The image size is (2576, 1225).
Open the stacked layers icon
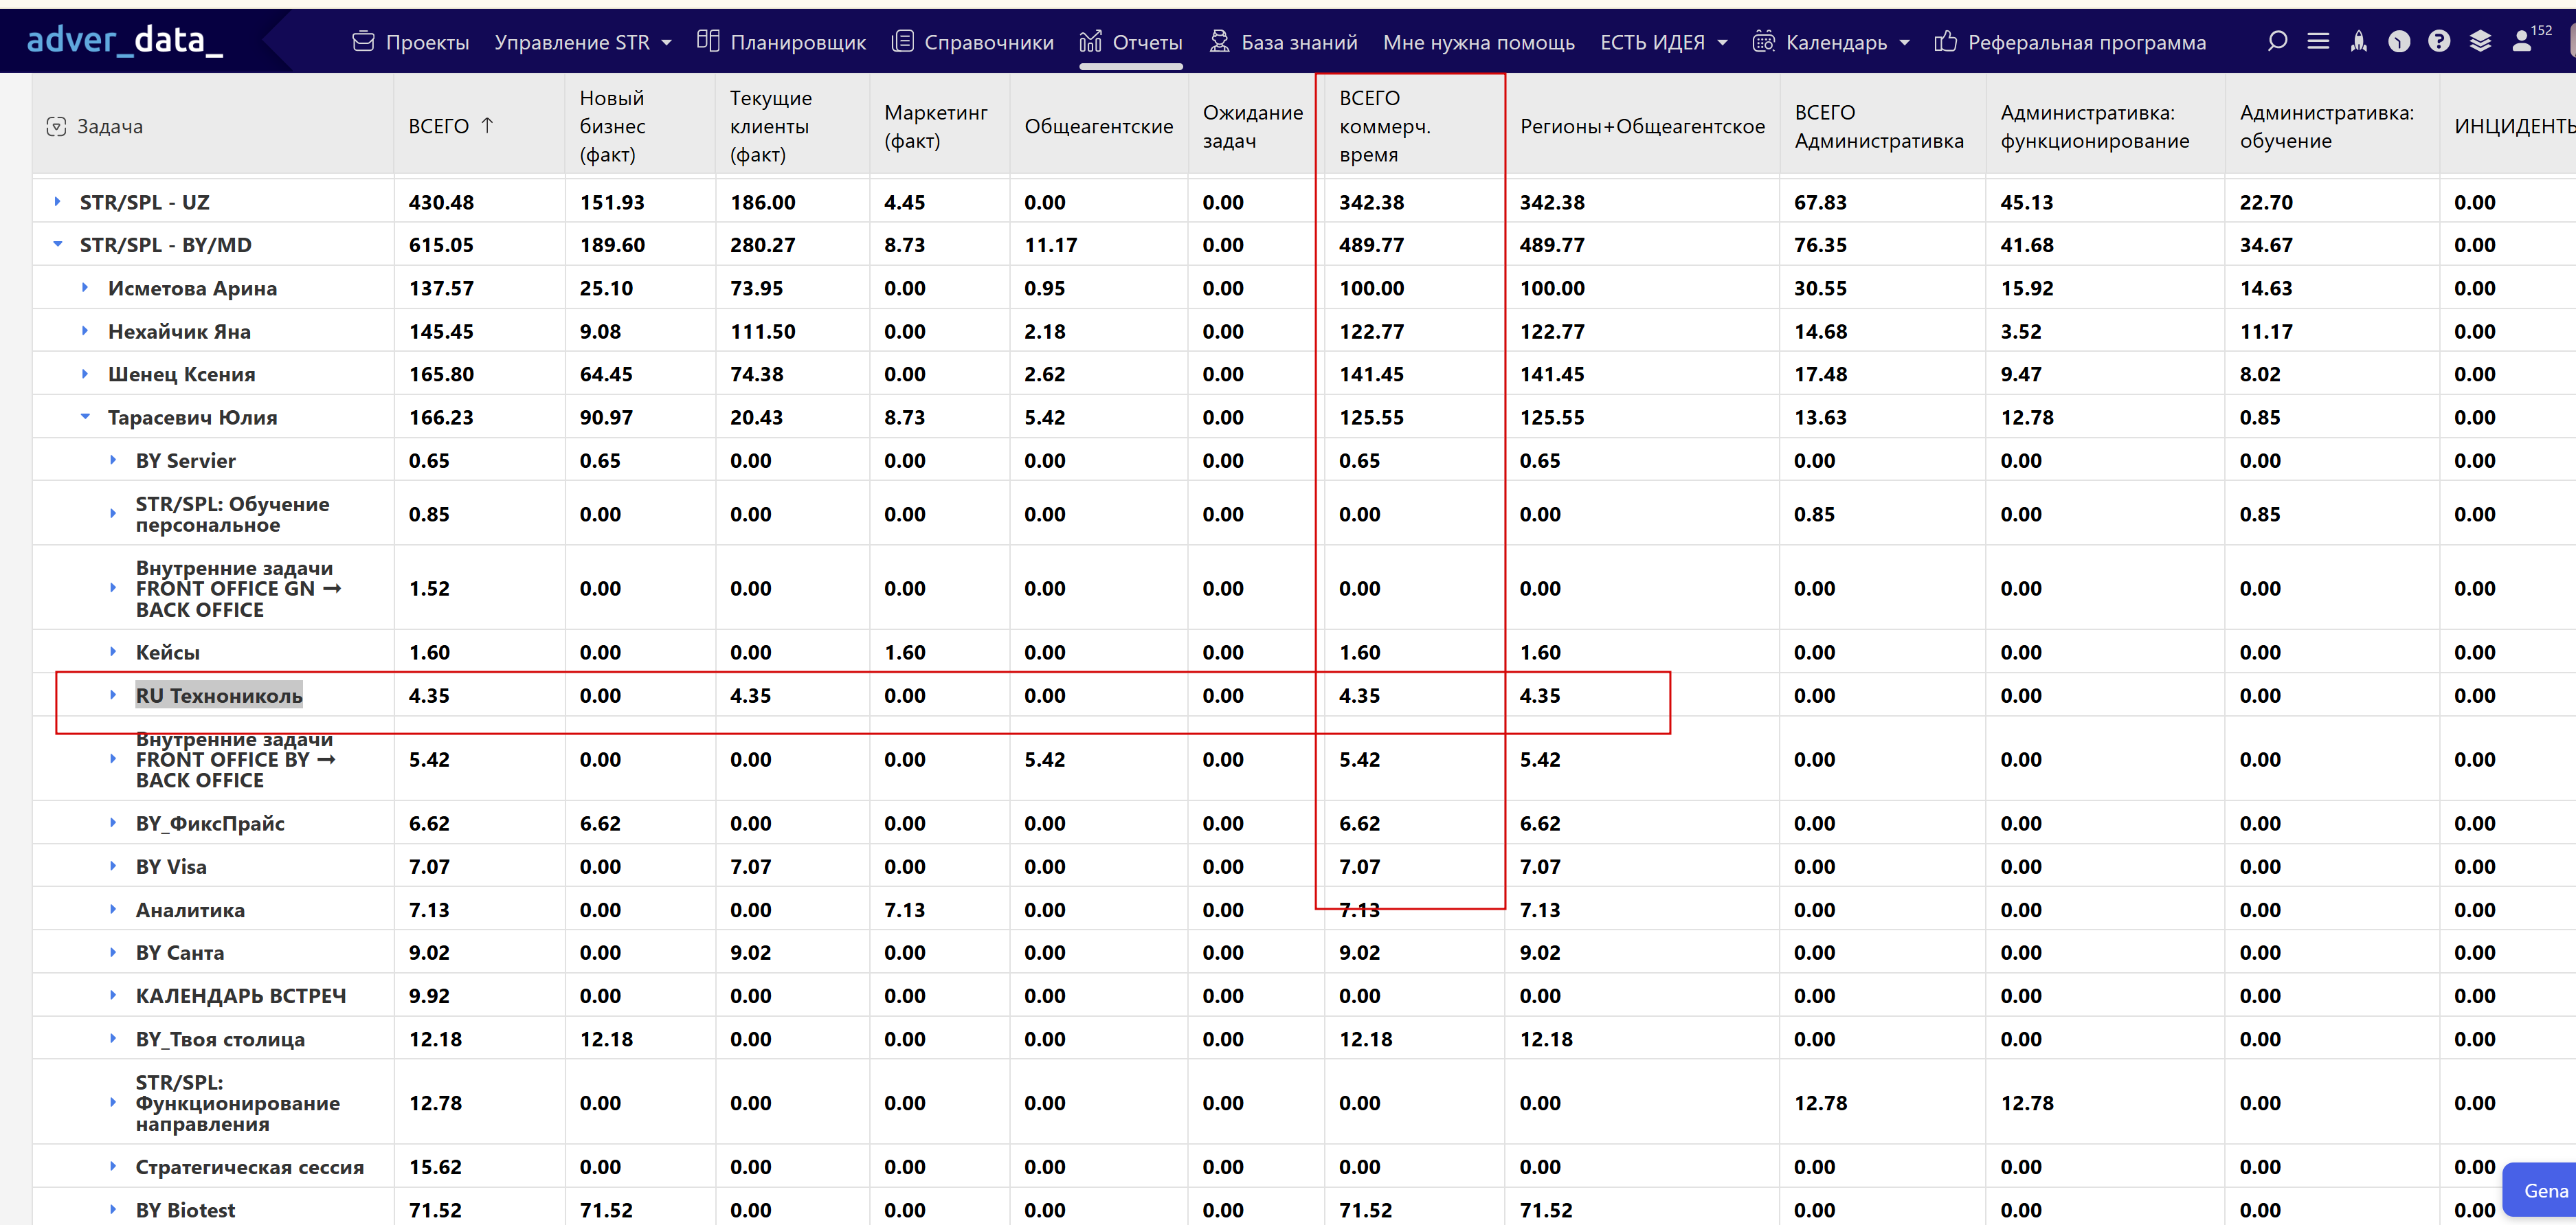[2480, 41]
